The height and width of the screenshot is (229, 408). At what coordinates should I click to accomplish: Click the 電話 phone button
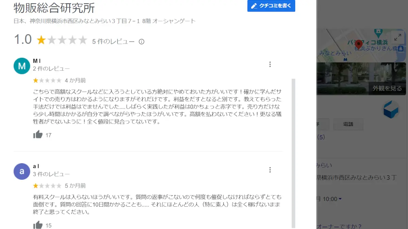click(x=348, y=125)
